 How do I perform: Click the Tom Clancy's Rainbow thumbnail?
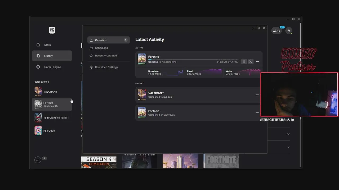38,118
